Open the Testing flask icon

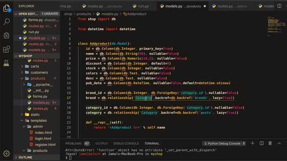tap(6, 63)
